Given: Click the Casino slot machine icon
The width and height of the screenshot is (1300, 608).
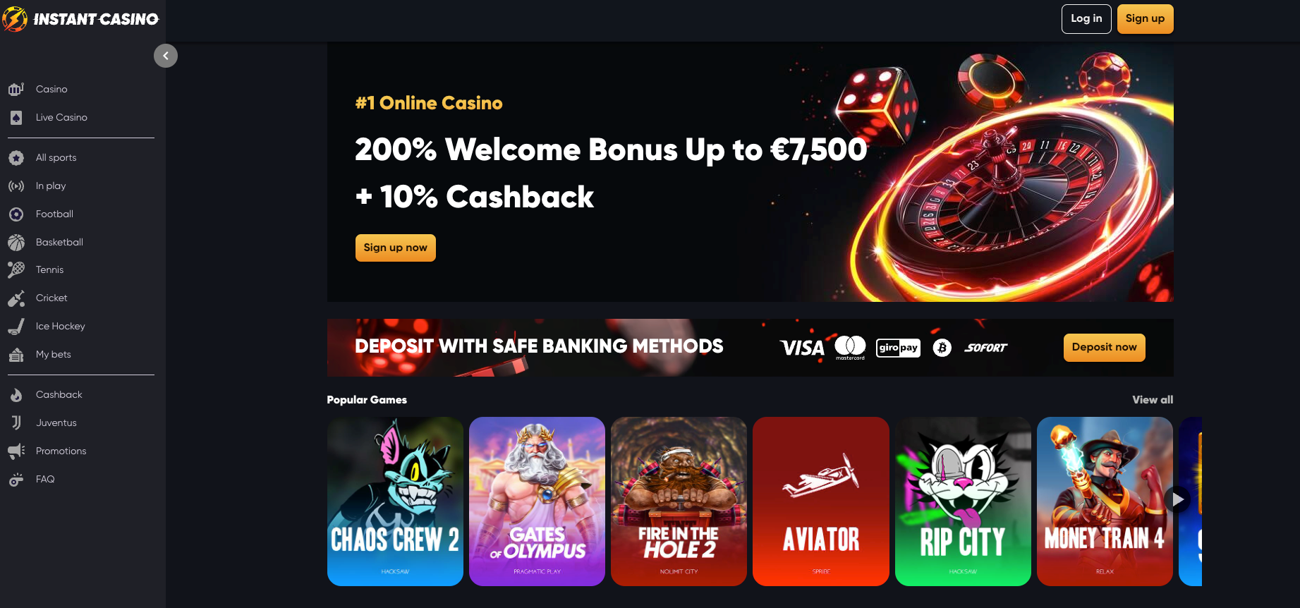Looking at the screenshot, I should click(16, 89).
